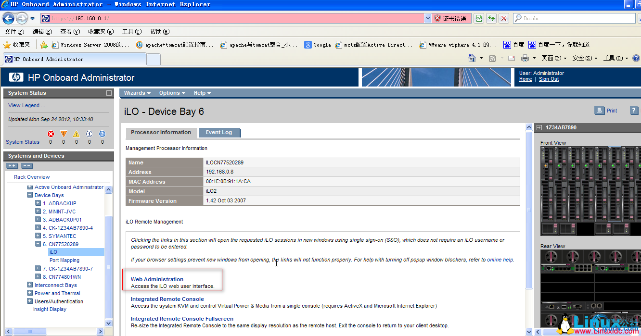This screenshot has width=641, height=336.
Task: Click the View Legend link
Action: click(26, 105)
